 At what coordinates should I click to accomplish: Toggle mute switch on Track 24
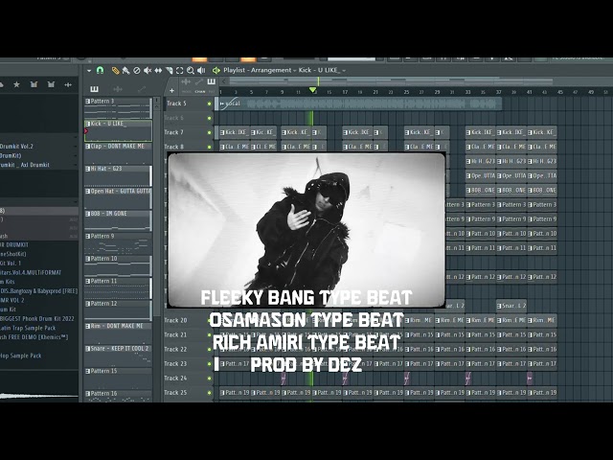click(x=209, y=379)
